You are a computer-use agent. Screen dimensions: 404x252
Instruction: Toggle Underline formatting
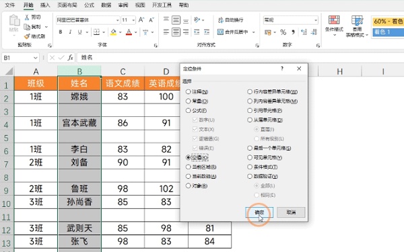point(80,32)
